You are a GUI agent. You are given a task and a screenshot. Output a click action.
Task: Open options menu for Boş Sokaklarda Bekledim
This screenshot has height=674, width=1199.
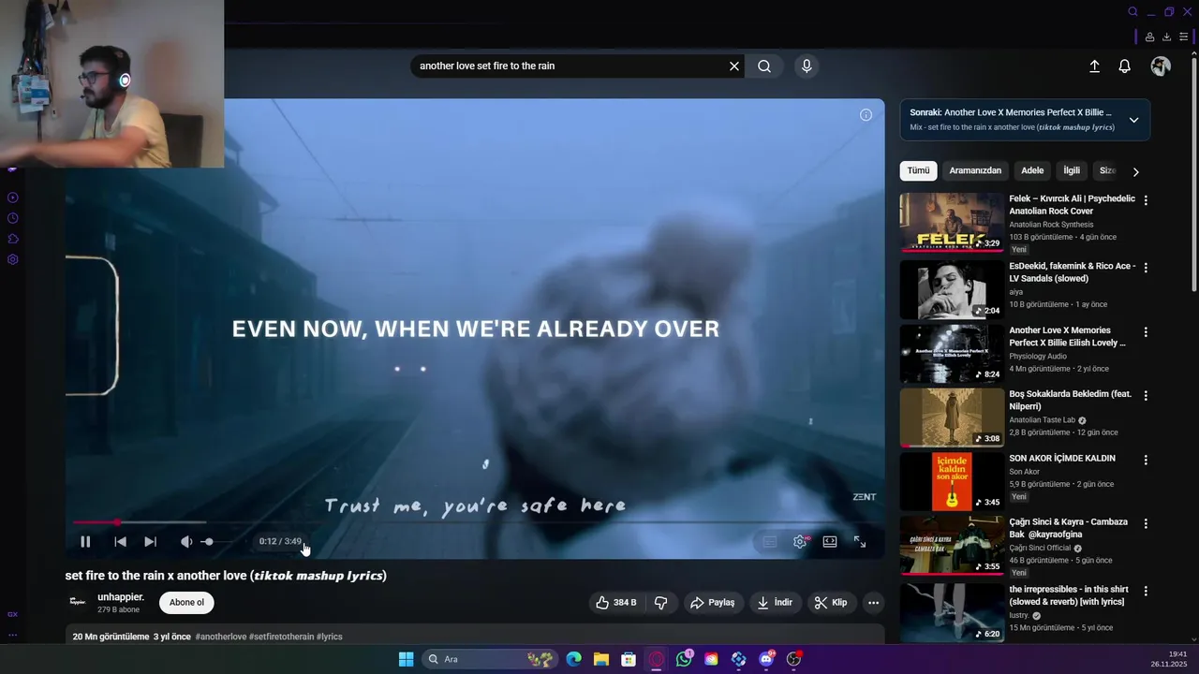click(1146, 396)
